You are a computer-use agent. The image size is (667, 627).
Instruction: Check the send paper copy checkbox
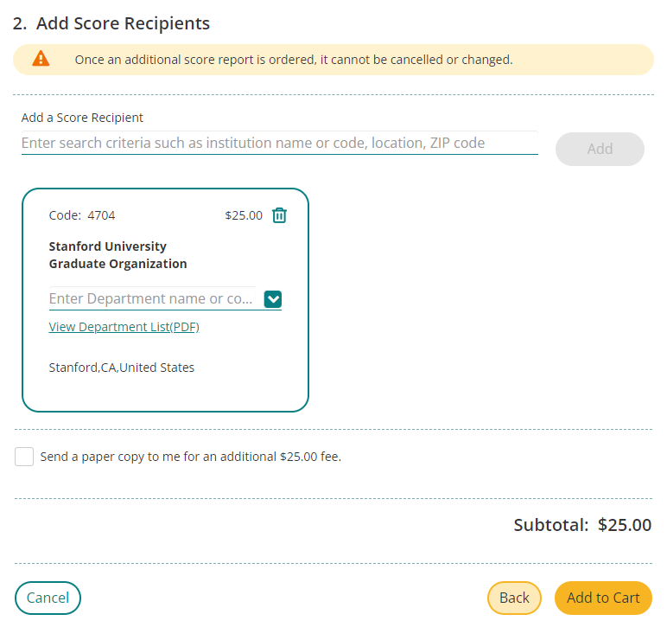tap(24, 457)
